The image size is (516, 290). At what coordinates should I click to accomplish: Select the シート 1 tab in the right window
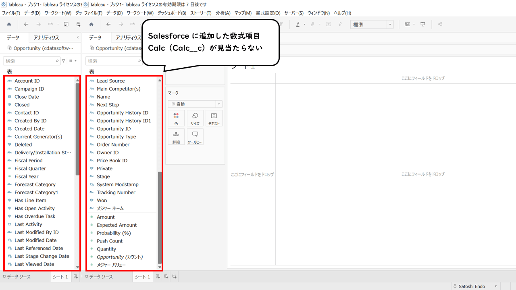point(142,277)
